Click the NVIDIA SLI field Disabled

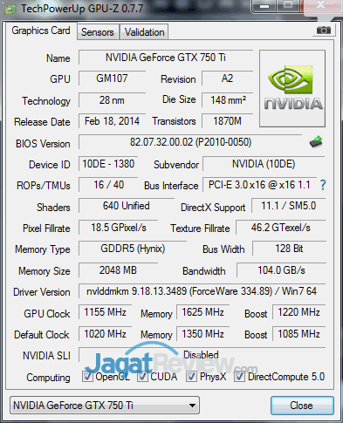pos(202,355)
